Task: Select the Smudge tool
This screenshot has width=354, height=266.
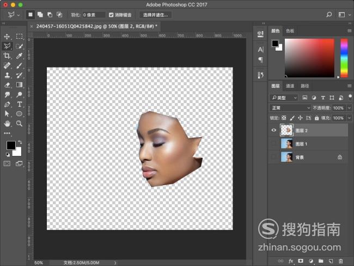Action: [x=7, y=94]
